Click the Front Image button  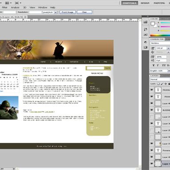click(68, 12)
